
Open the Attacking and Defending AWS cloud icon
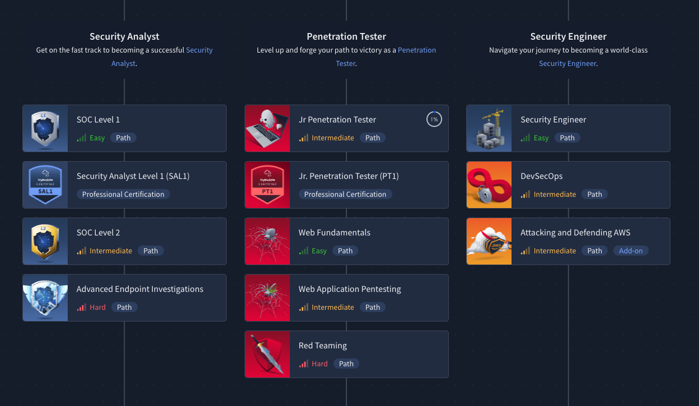[x=489, y=242]
